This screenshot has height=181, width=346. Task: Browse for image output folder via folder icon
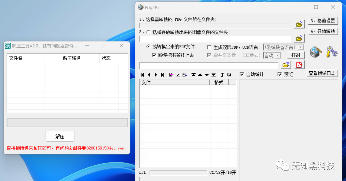(299, 38)
